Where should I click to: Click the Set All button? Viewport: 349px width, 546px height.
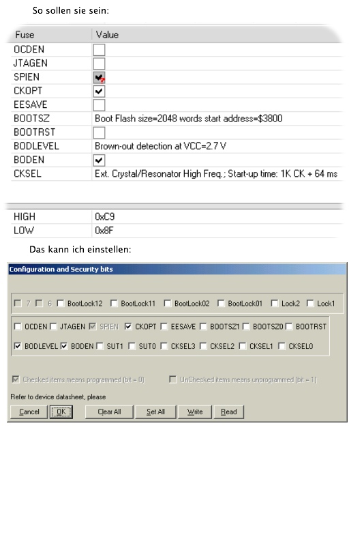pos(155,412)
